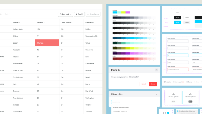Open the Source tab
Viewport: 202px width, 114px height.
[189, 82]
